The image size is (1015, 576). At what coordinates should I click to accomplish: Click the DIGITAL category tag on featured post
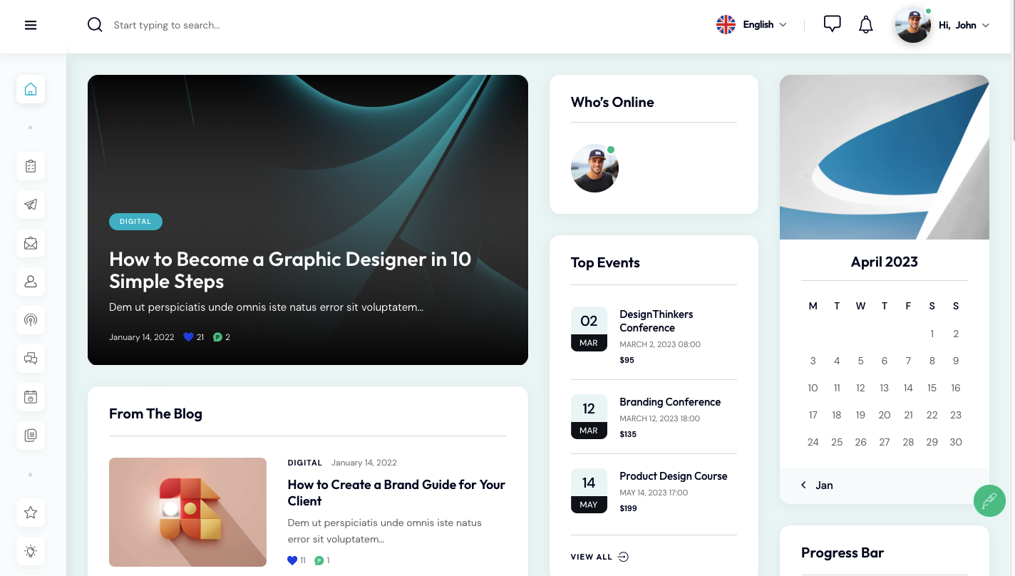click(135, 222)
